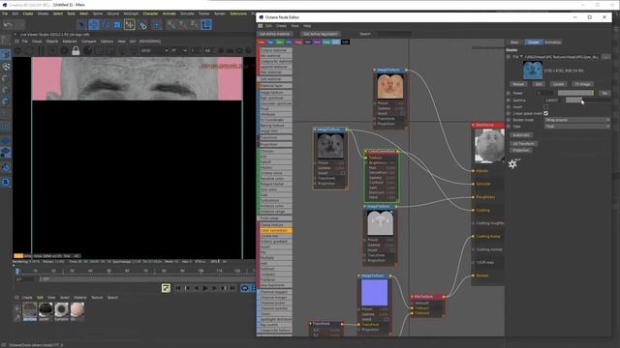Toggle the black C4D node filter chip
The height and width of the screenshot is (348, 620).
point(345,42)
